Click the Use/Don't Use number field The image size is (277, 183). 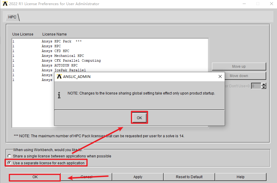pyautogui.click(x=256, y=86)
